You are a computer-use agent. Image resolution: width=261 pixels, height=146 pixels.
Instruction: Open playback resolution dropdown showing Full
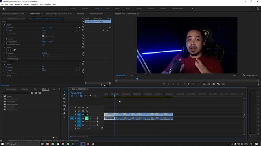237,75
